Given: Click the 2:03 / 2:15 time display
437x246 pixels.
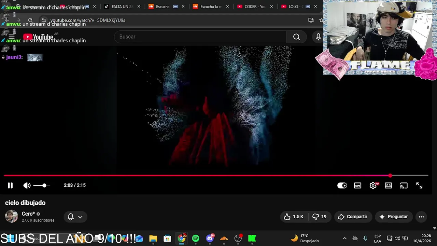Looking at the screenshot, I should (74, 185).
